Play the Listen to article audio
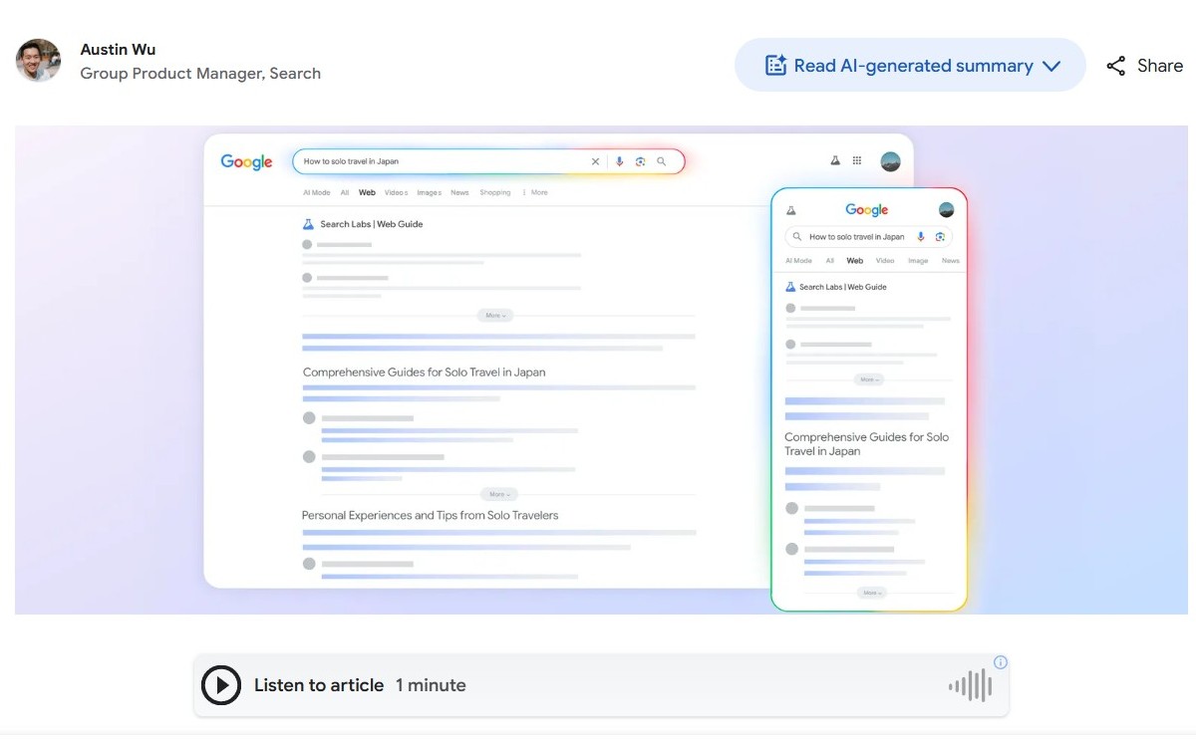The width and height of the screenshot is (1196, 747). coord(221,685)
